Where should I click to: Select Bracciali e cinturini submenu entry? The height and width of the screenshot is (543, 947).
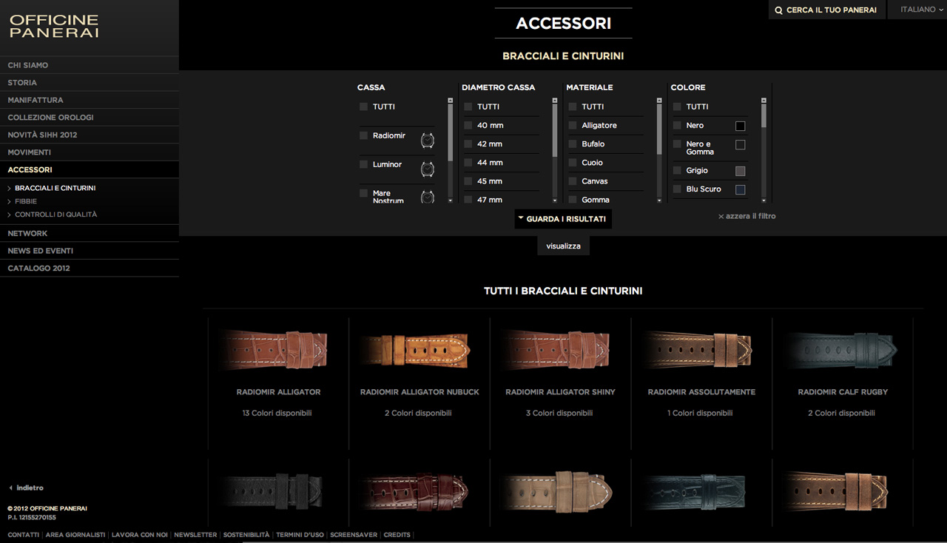click(x=55, y=188)
